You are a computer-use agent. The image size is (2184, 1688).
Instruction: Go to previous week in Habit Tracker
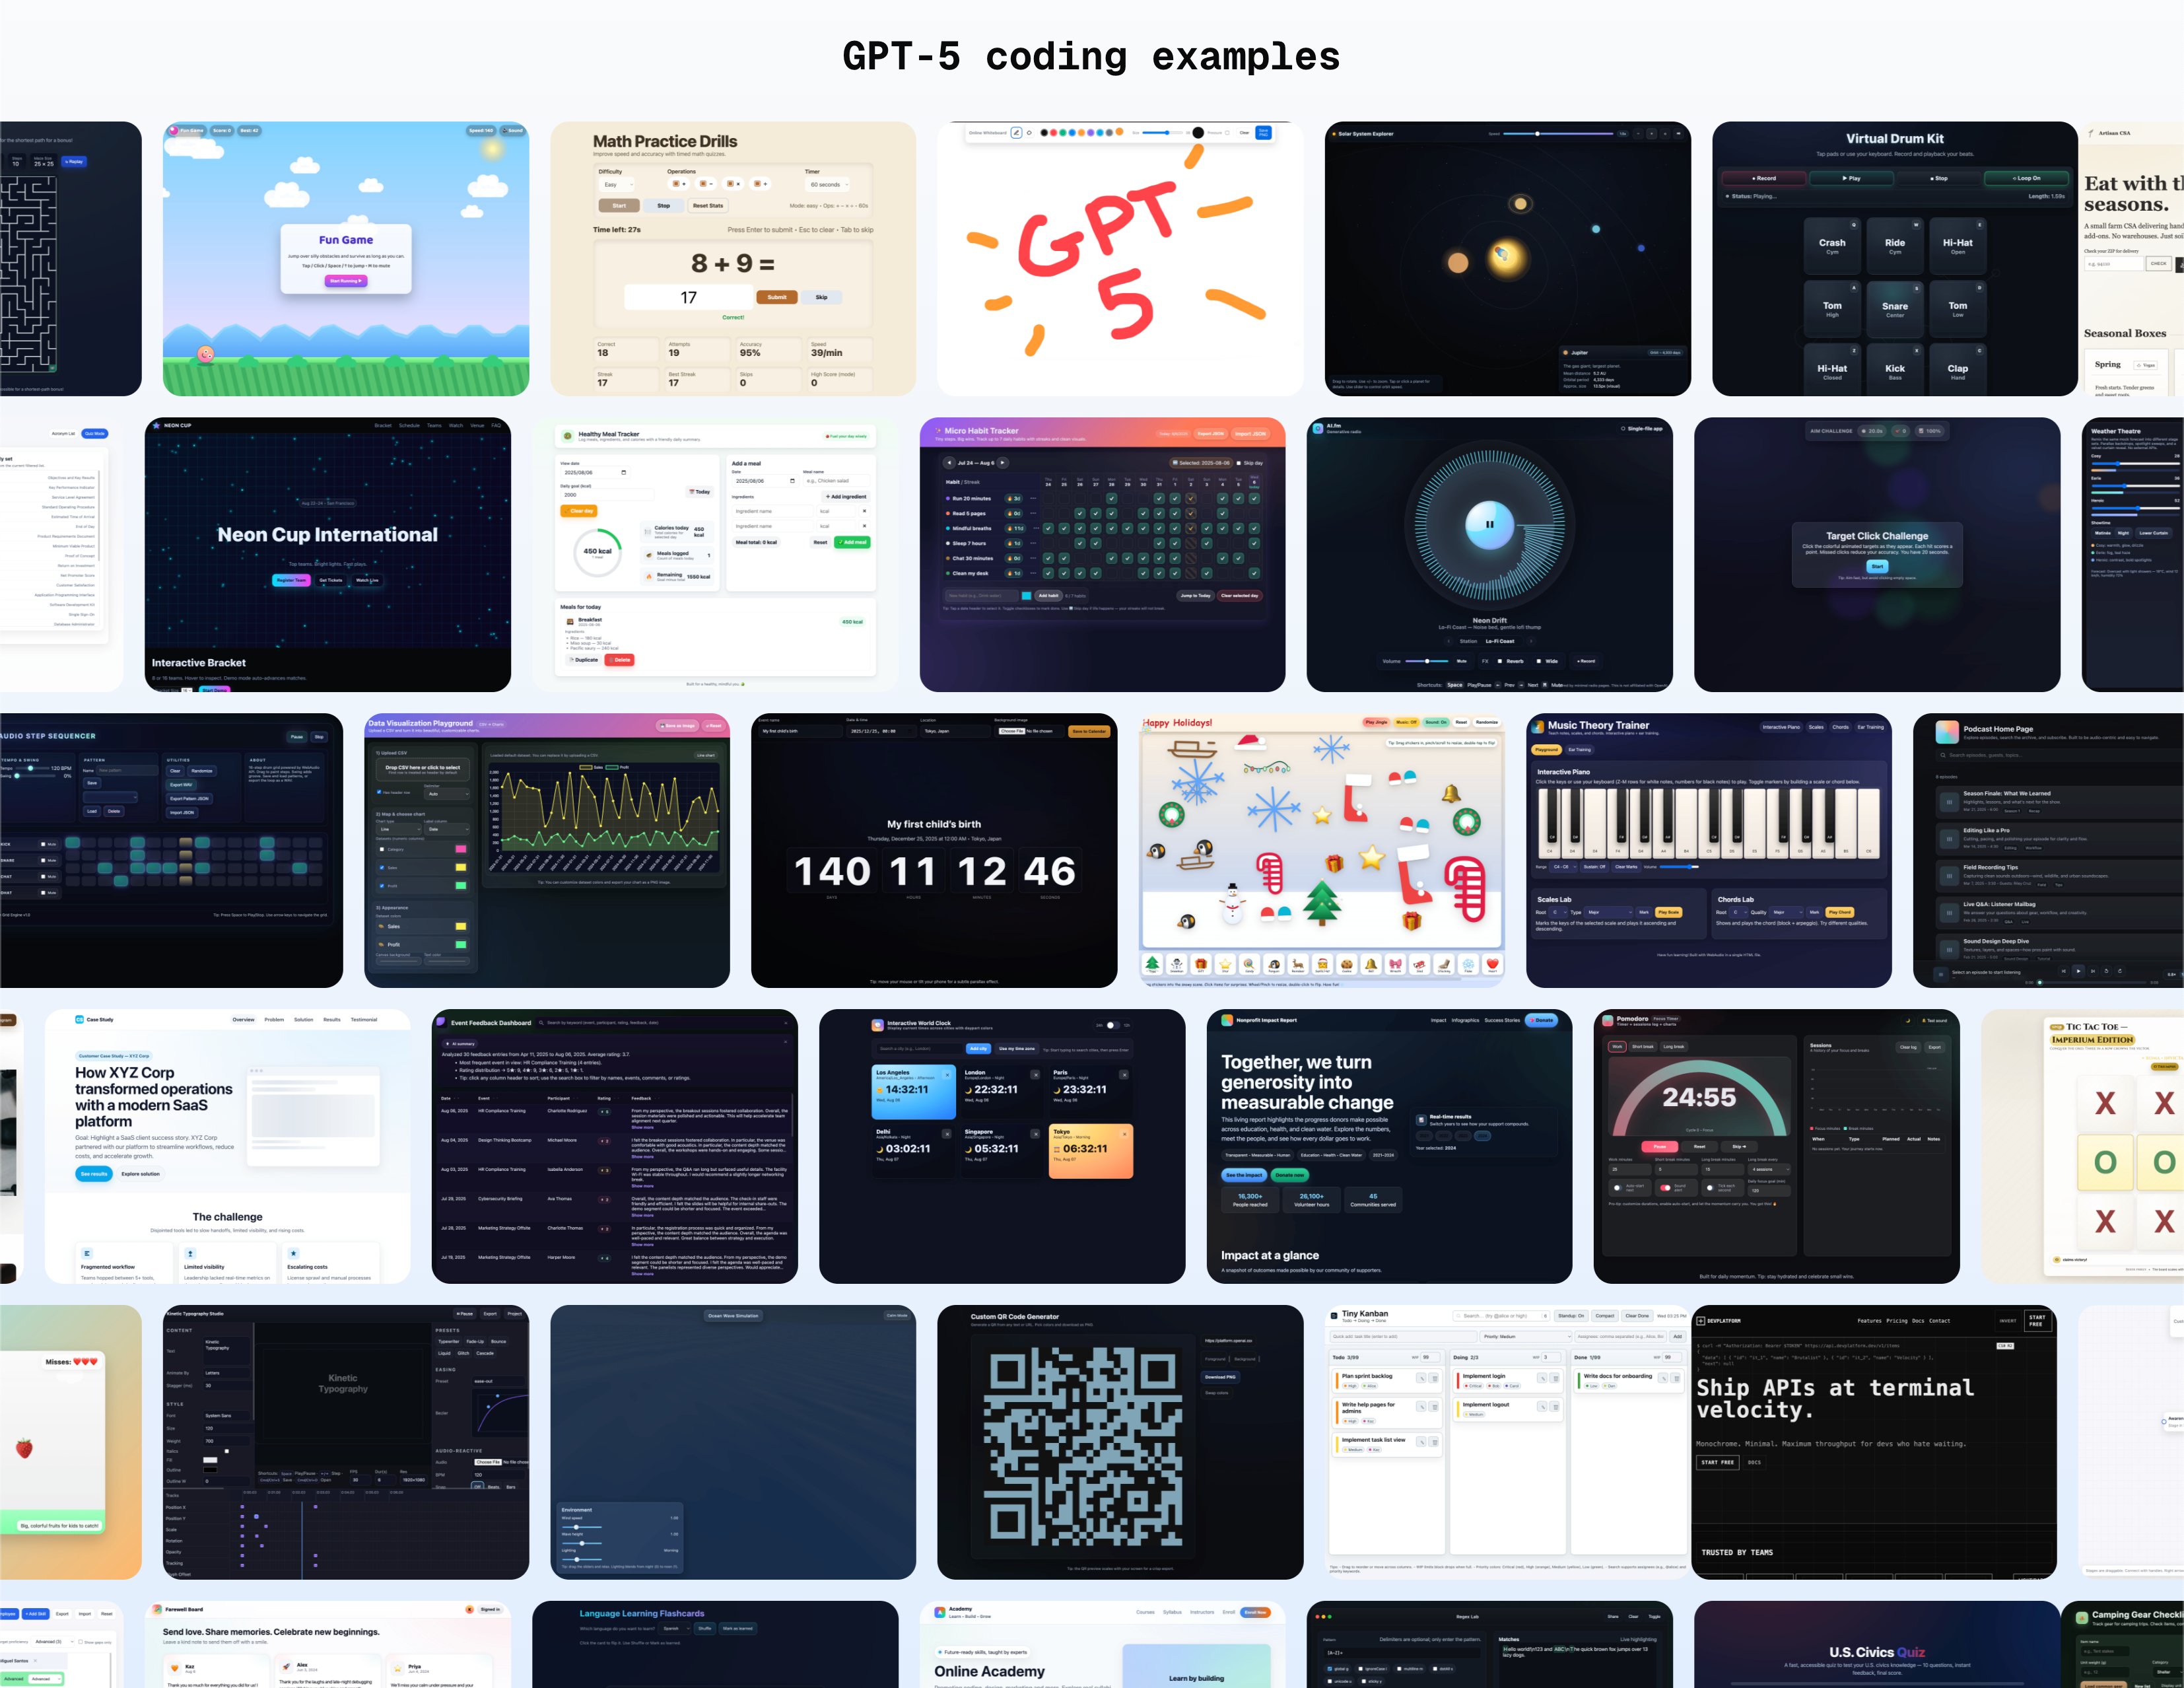[949, 463]
